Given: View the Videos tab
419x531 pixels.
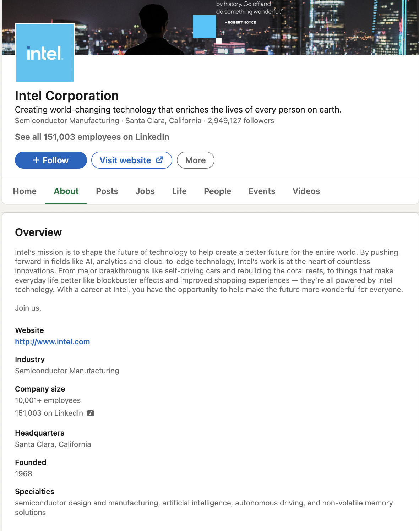Looking at the screenshot, I should click(306, 191).
